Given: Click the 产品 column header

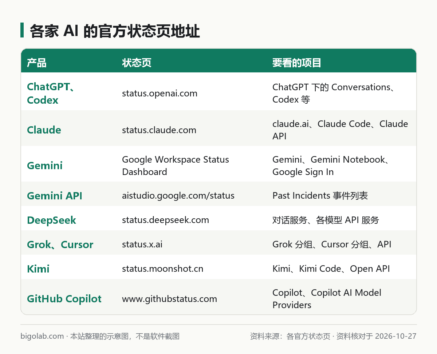Looking at the screenshot, I should click(37, 63).
